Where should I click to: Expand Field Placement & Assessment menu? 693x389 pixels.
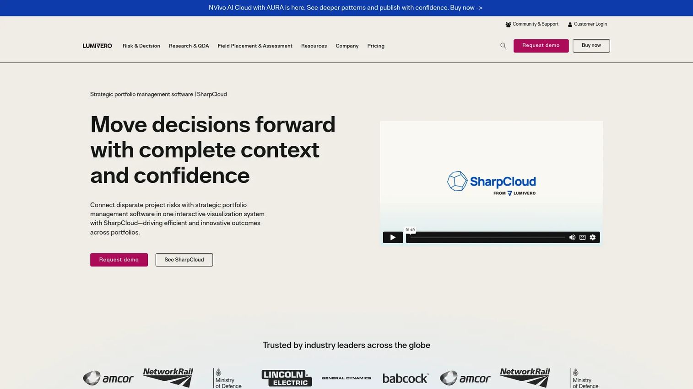(255, 46)
